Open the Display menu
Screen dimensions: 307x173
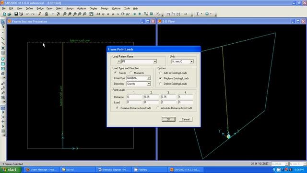tap(94, 9)
